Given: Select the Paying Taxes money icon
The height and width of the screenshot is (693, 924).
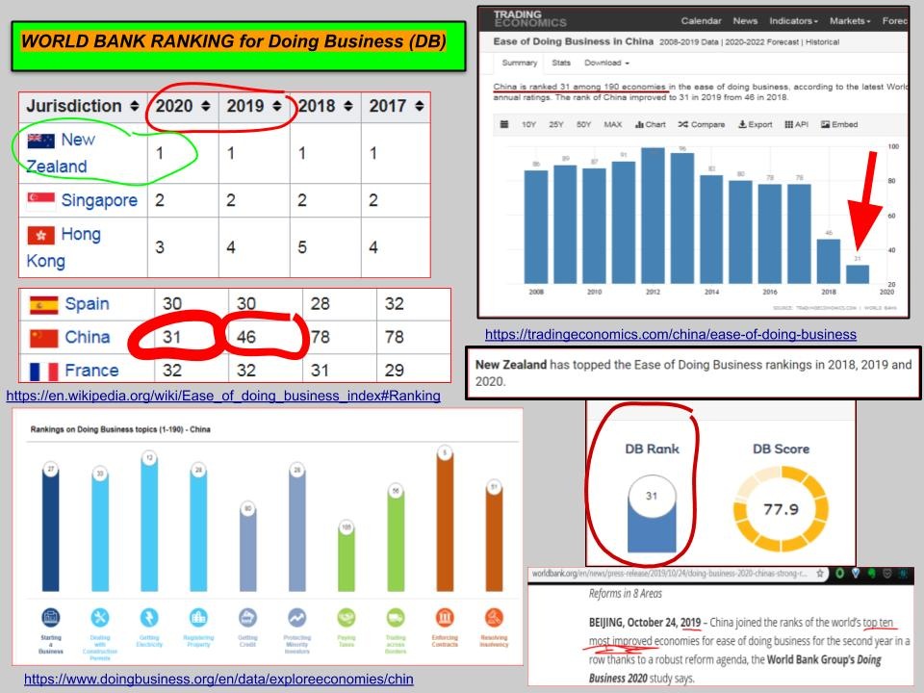Looking at the screenshot, I should [346, 618].
